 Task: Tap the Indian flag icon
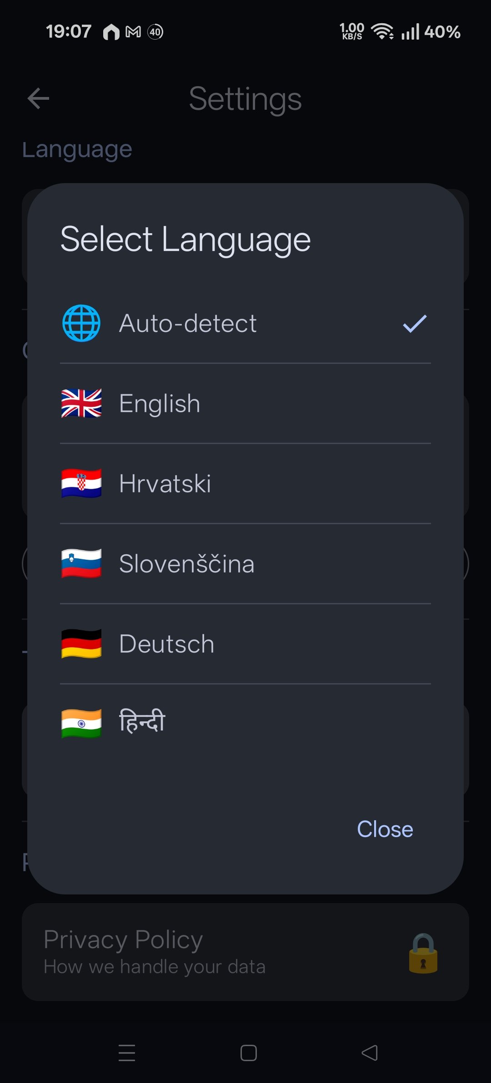81,723
